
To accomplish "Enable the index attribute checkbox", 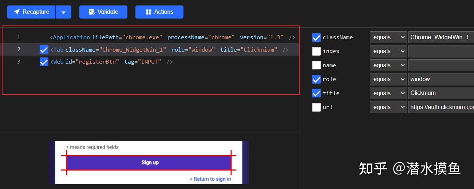I will pos(316,51).
